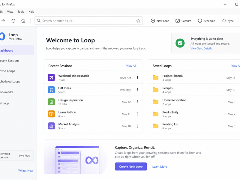Reload the page with refresh icon
This screenshot has width=240, height=180.
(x=13, y=21)
